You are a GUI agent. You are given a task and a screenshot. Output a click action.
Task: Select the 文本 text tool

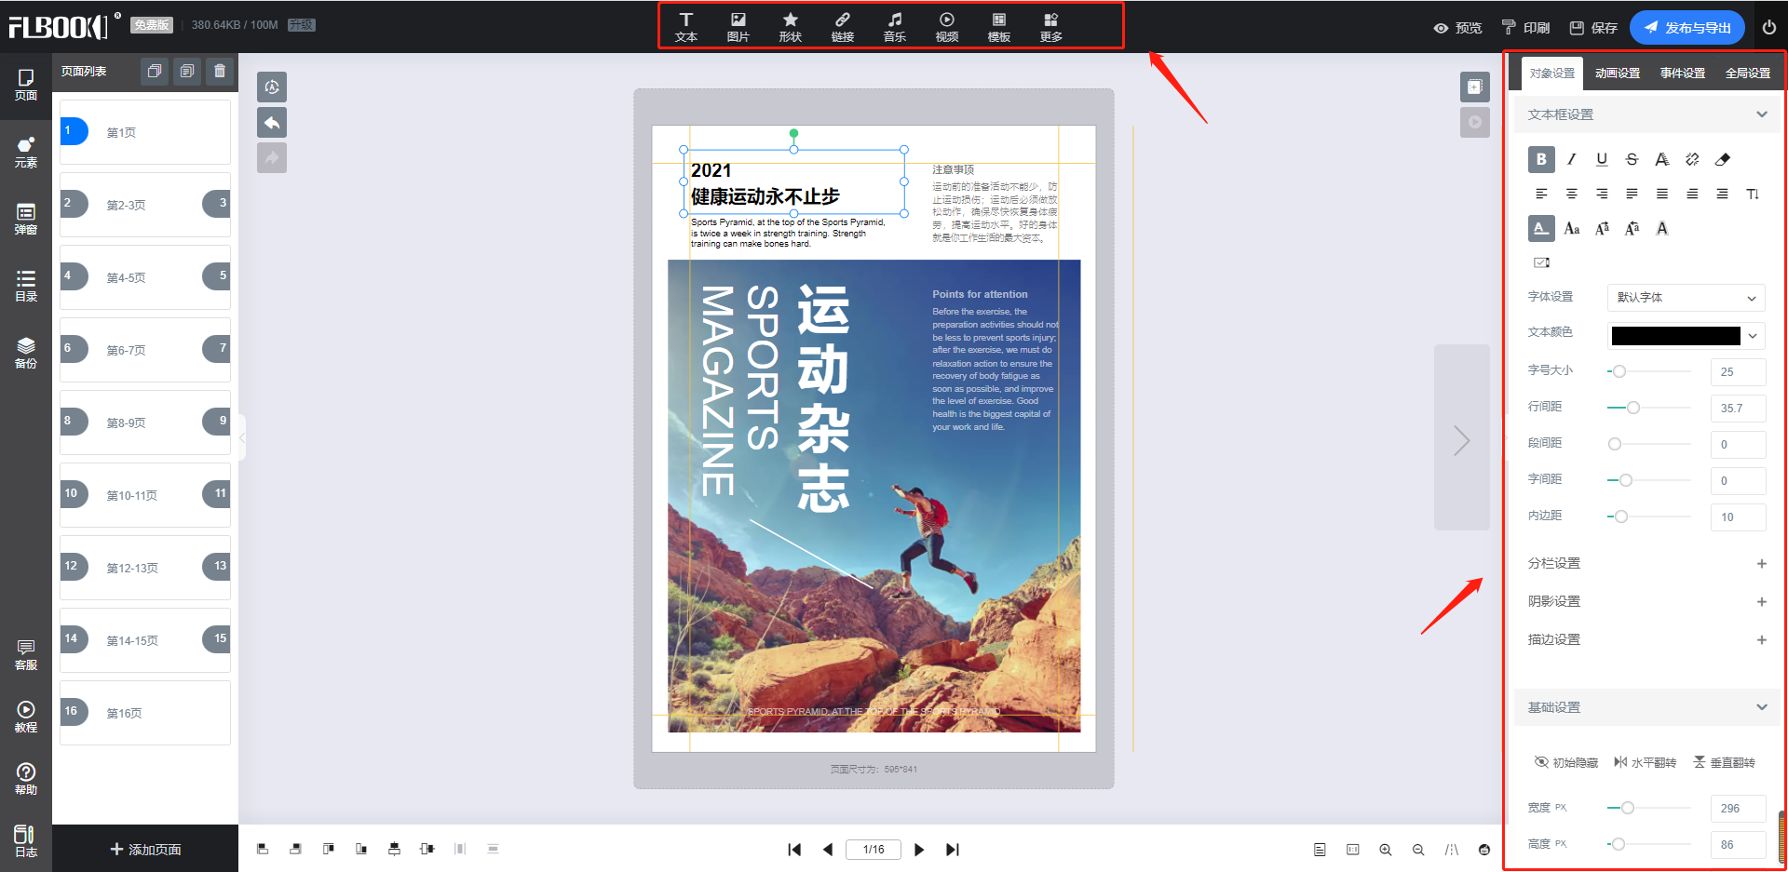coord(686,27)
